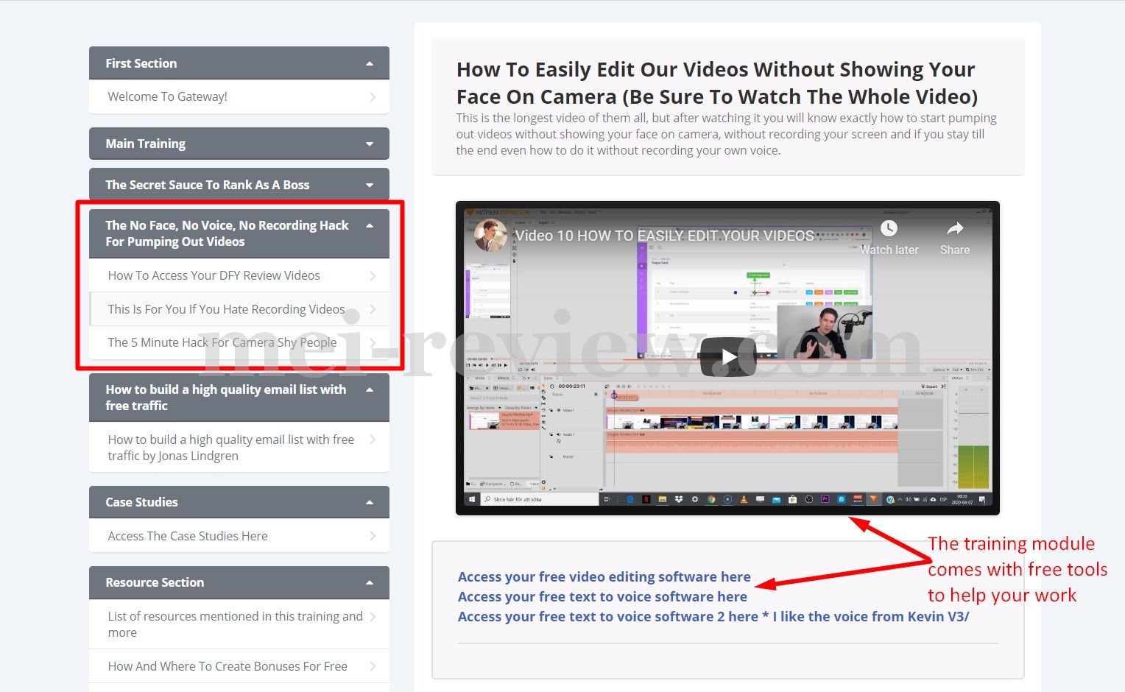The height and width of the screenshot is (692, 1125).
Task: Open the free text to voice software link
Action: tap(602, 597)
